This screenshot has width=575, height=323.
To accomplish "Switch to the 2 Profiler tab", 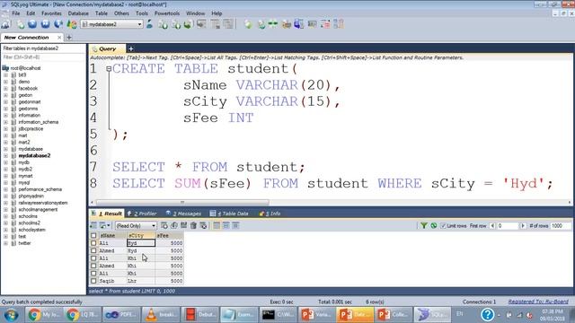I will (x=142, y=214).
